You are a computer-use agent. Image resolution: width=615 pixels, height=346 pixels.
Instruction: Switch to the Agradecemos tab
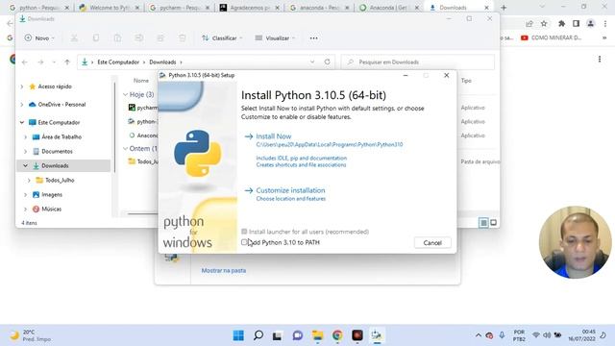250,8
